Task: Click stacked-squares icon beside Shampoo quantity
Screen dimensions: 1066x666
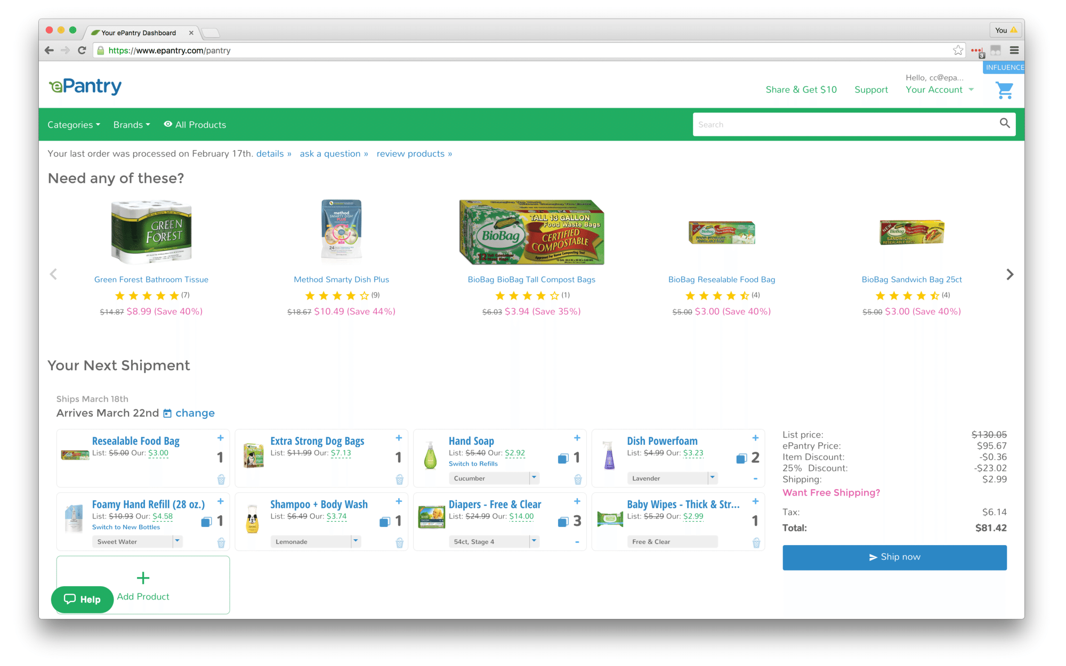Action: (385, 522)
